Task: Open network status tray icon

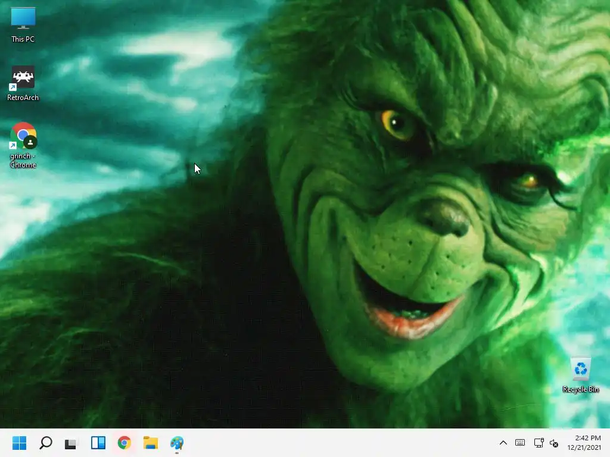Action: click(x=539, y=443)
